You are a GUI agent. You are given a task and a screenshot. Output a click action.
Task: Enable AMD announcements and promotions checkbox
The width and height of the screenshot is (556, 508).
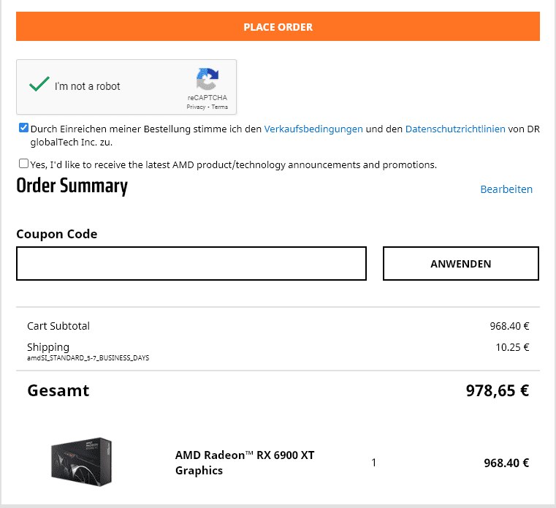24,164
